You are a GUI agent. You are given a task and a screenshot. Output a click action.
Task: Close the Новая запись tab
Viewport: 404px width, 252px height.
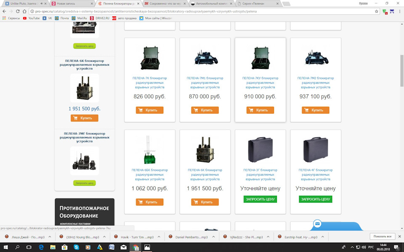point(92,4)
